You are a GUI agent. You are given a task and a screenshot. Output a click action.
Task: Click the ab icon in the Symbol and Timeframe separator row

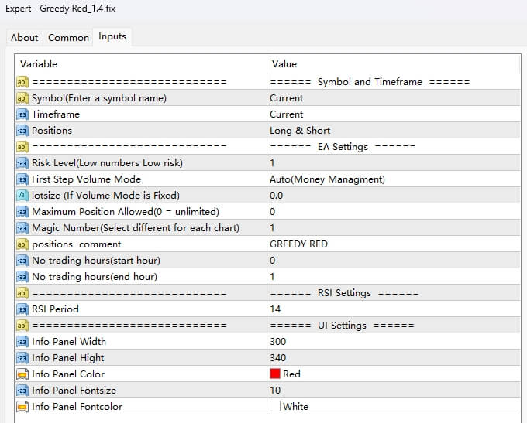point(22,82)
